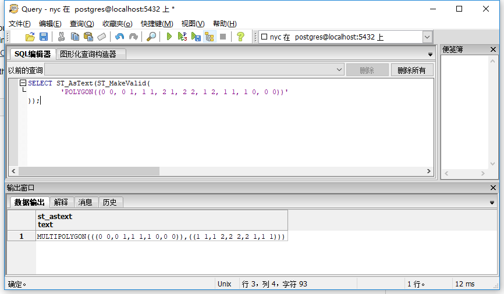The width and height of the screenshot is (504, 294).
Task: Open the 收藏夹(o) menu
Action: [x=118, y=24]
